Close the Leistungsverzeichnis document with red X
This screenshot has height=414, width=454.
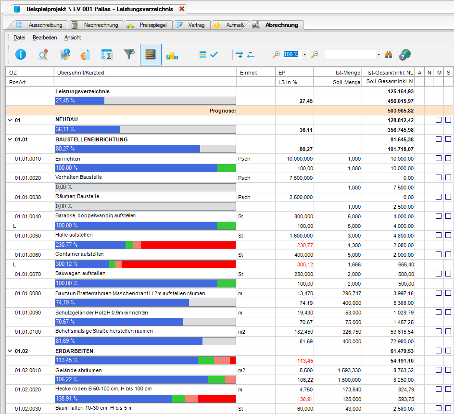[182, 9]
